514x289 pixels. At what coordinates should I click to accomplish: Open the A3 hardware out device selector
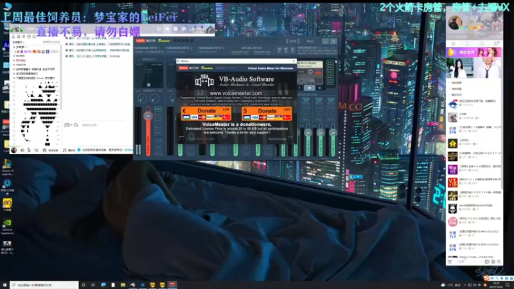click(292, 49)
